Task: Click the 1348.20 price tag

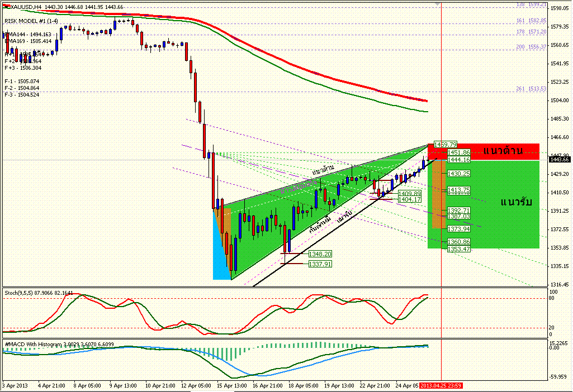Action: pos(320,254)
